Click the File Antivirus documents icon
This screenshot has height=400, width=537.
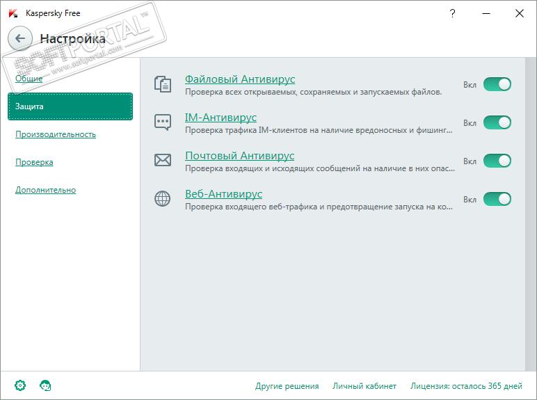tap(163, 84)
